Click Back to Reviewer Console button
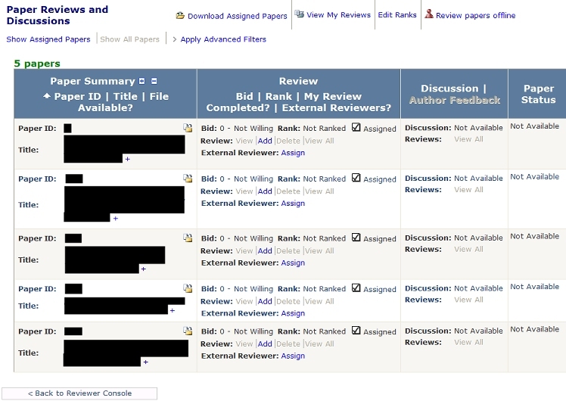 pyautogui.click(x=79, y=393)
